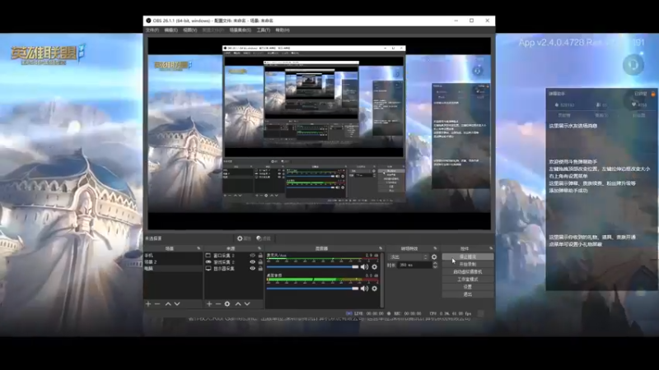
Task: Pop out the Scene Transitions dock icon
Action: pos(435,248)
